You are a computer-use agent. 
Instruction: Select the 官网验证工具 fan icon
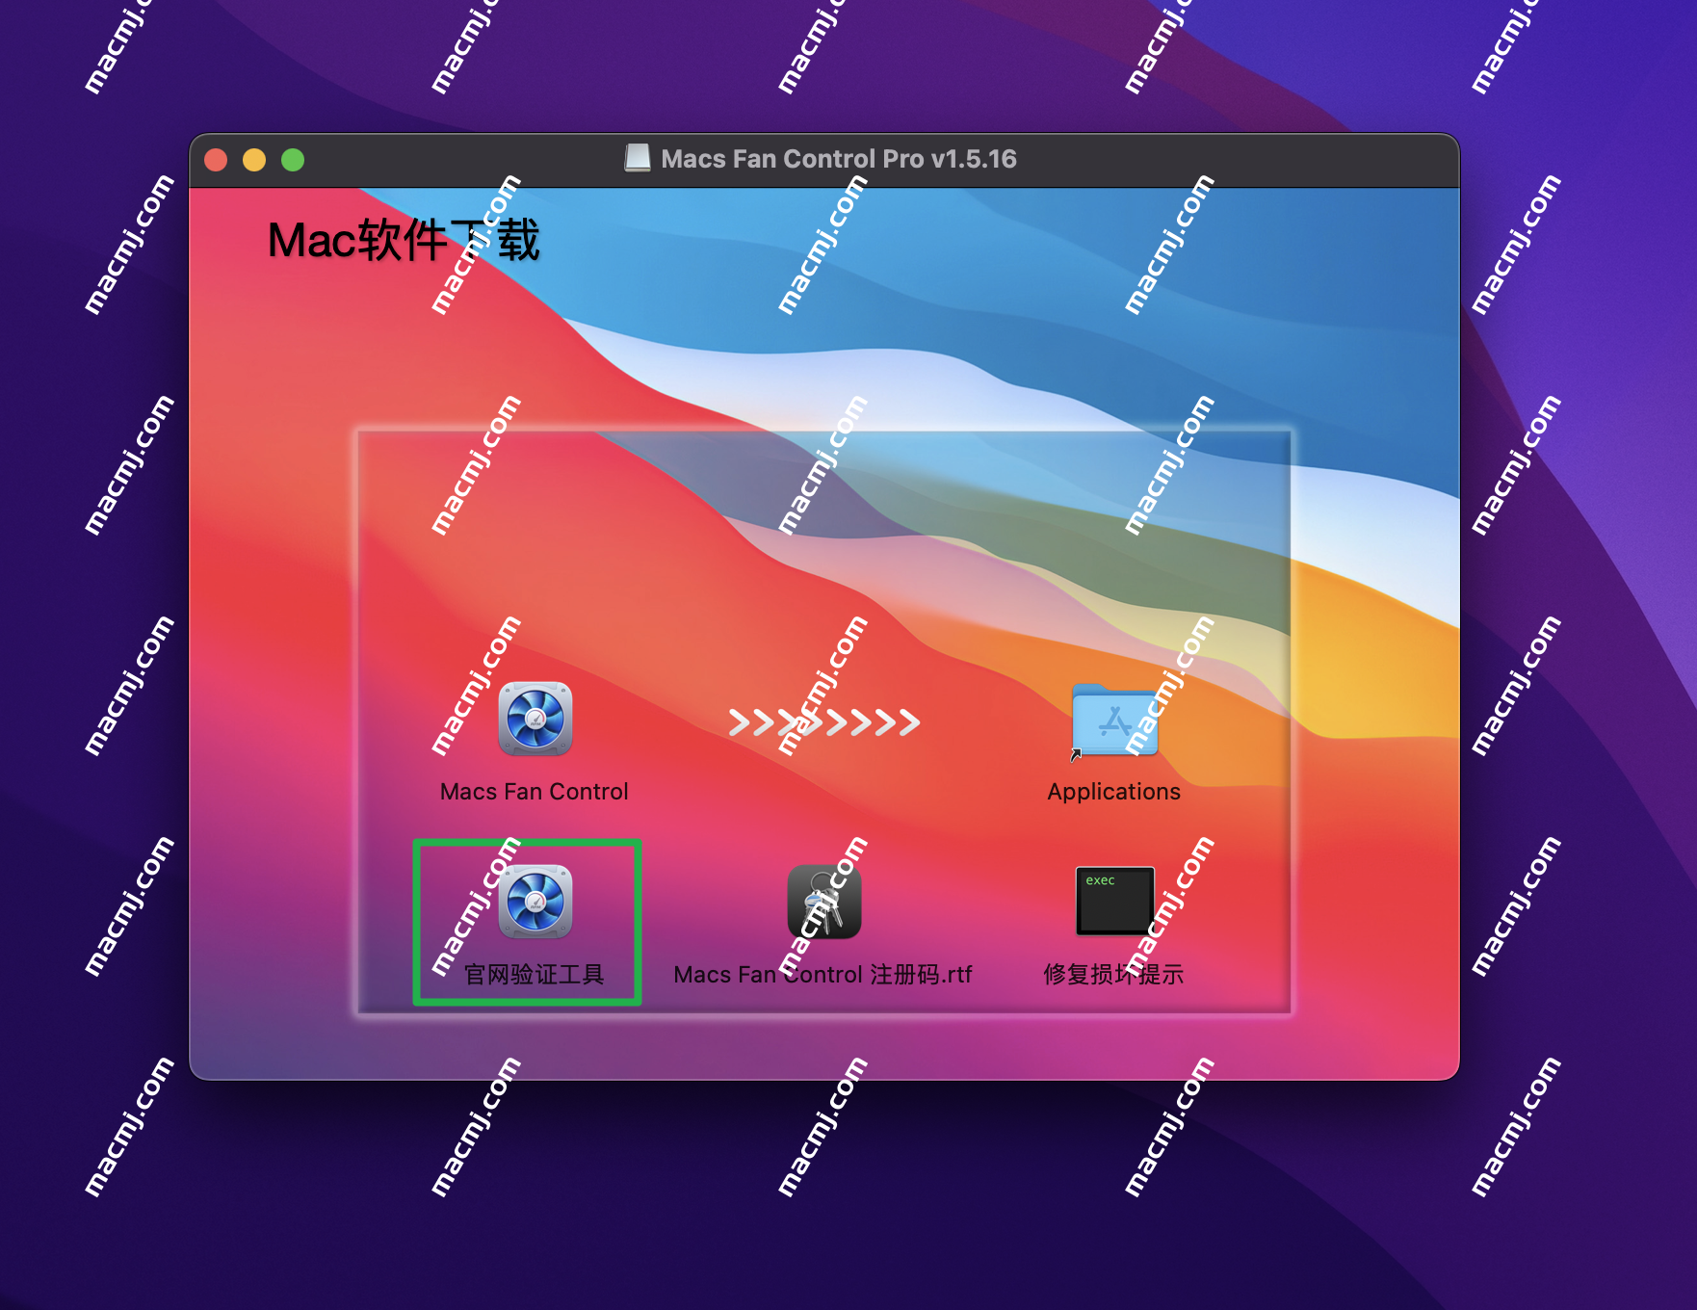[x=535, y=902]
